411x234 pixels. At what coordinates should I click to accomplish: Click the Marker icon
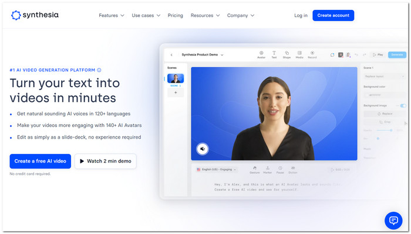click(x=267, y=170)
